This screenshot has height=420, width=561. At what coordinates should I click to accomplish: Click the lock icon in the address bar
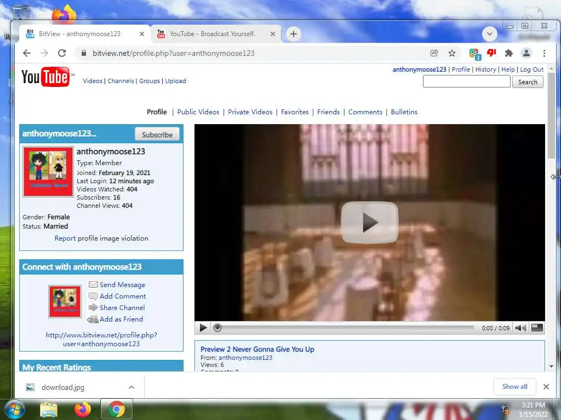[84, 53]
